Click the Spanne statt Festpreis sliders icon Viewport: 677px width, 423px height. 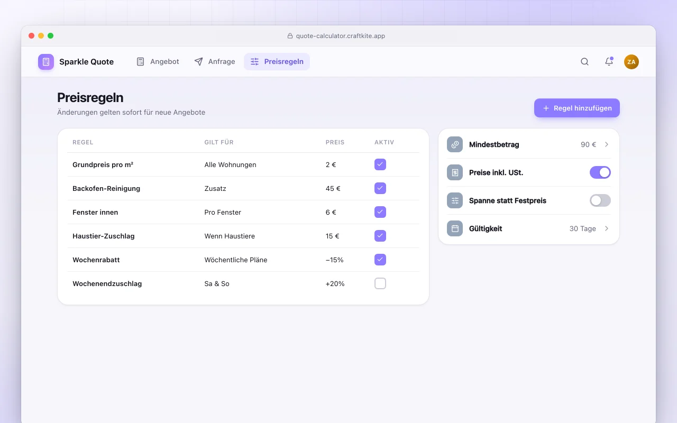pos(455,200)
